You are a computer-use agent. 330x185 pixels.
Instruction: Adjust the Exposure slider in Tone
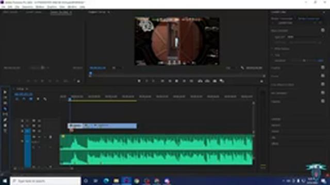coord(304,61)
